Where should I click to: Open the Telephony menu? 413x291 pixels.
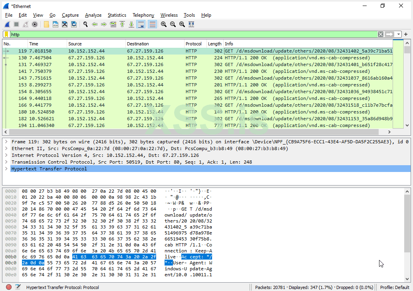click(x=143, y=15)
